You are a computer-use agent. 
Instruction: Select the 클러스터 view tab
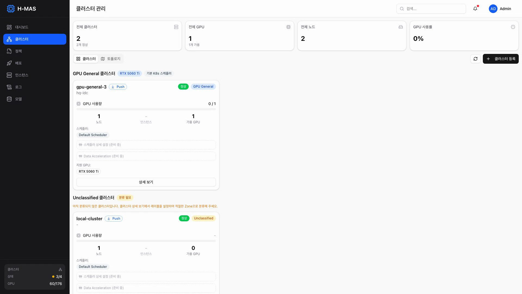tap(86, 59)
